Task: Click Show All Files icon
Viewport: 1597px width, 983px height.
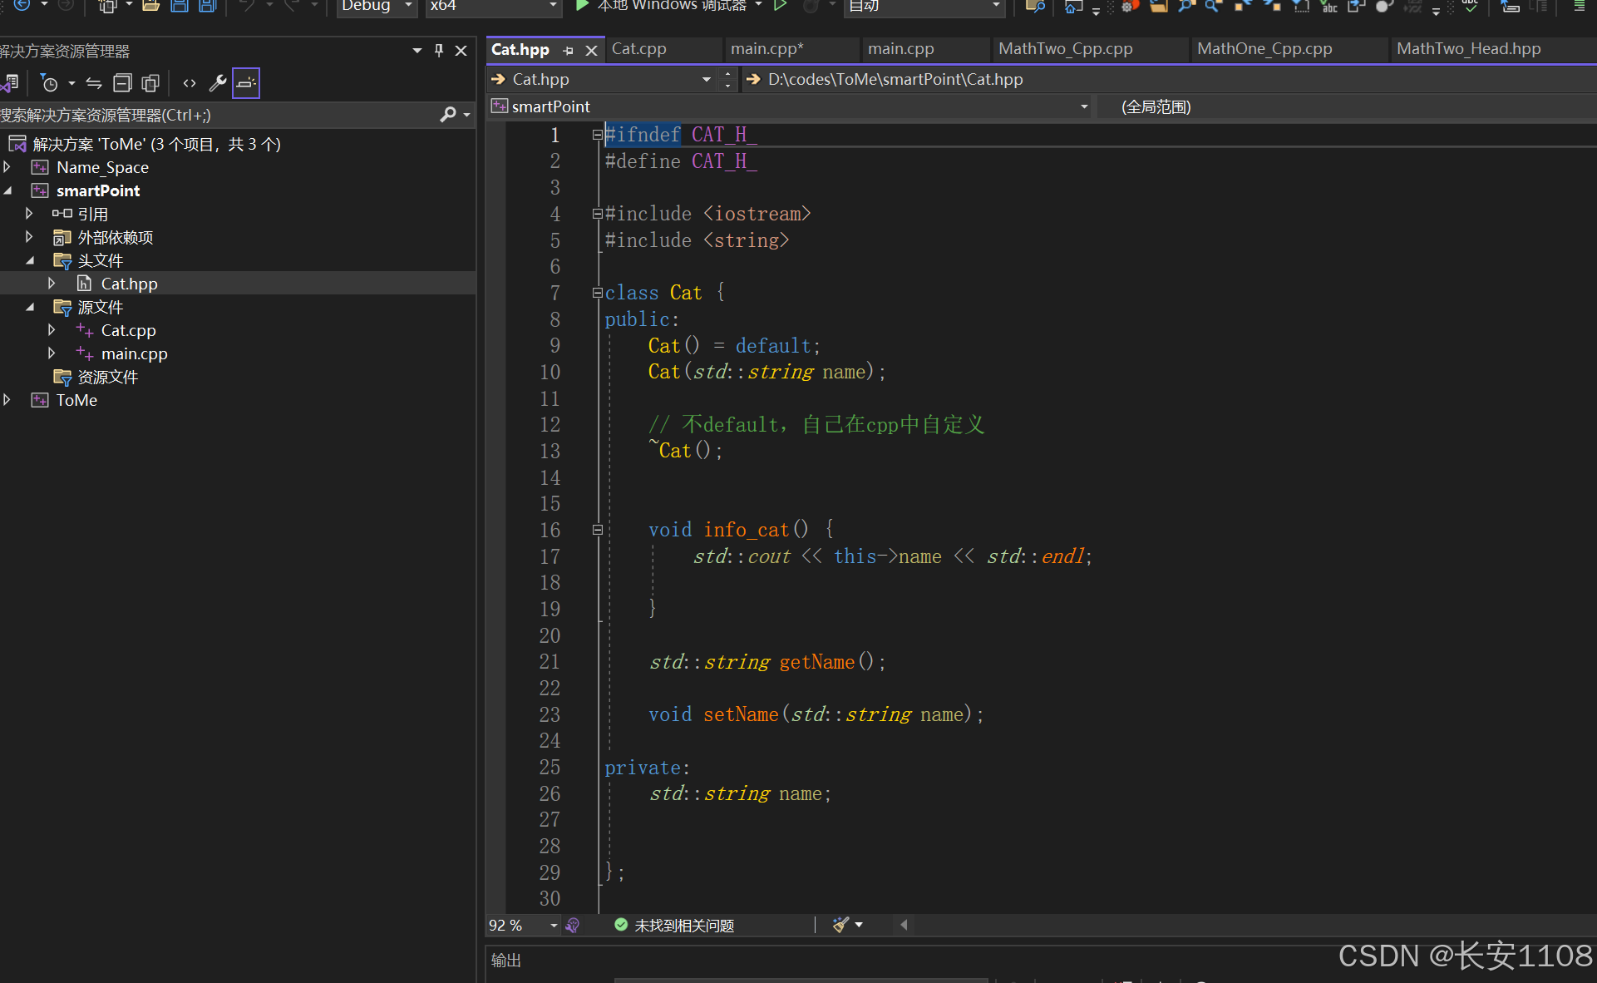Action: point(150,83)
